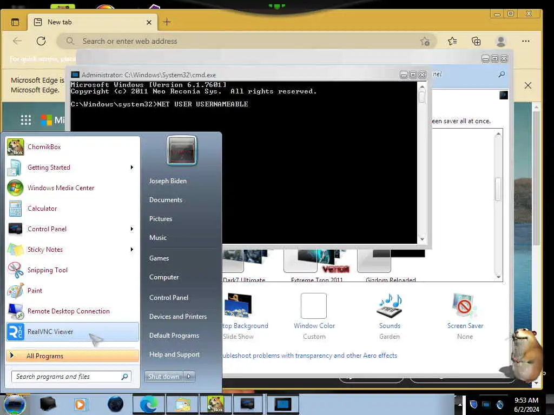
Task: Launch Windows Media Center from Start menu
Action: tap(72, 188)
